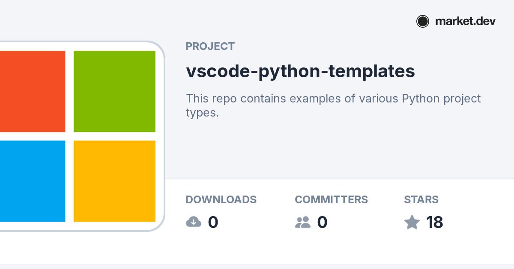Viewport: 514px width, 269px height.
Task: Select the DOWNLOADS label
Action: pos(221,199)
